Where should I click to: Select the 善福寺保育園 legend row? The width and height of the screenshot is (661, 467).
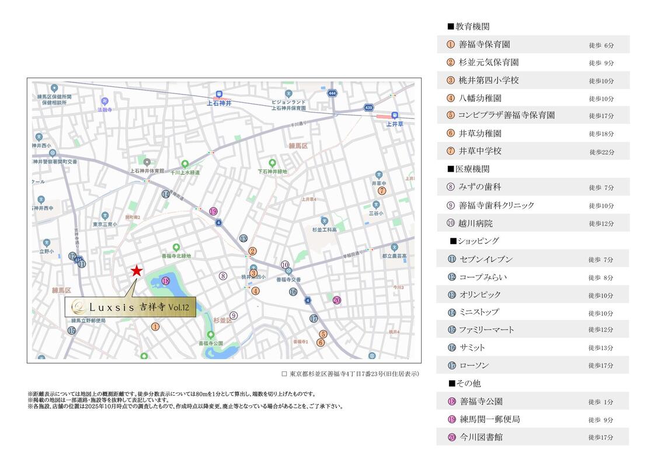(x=533, y=44)
